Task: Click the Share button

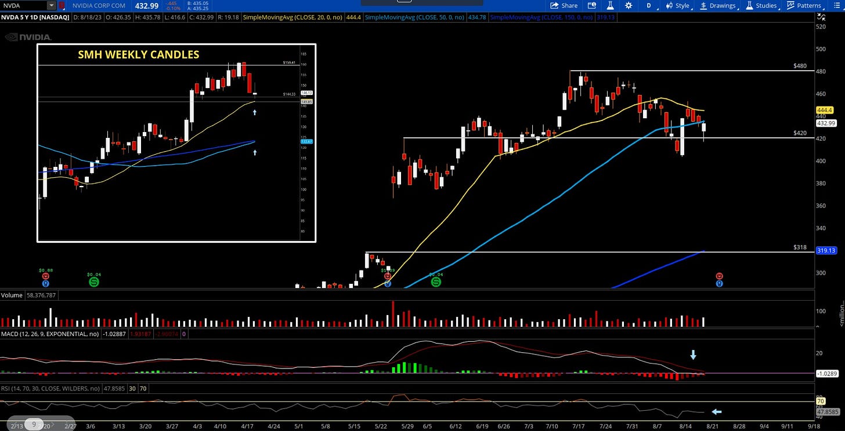Action: coord(564,6)
